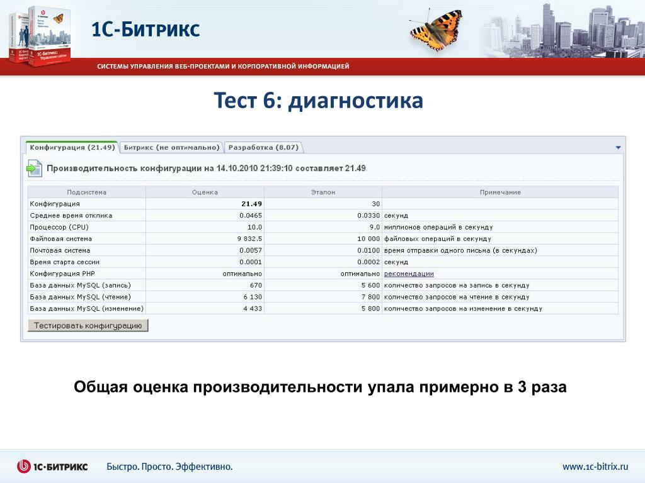Click the 6 130 MySQL read score

[253, 297]
